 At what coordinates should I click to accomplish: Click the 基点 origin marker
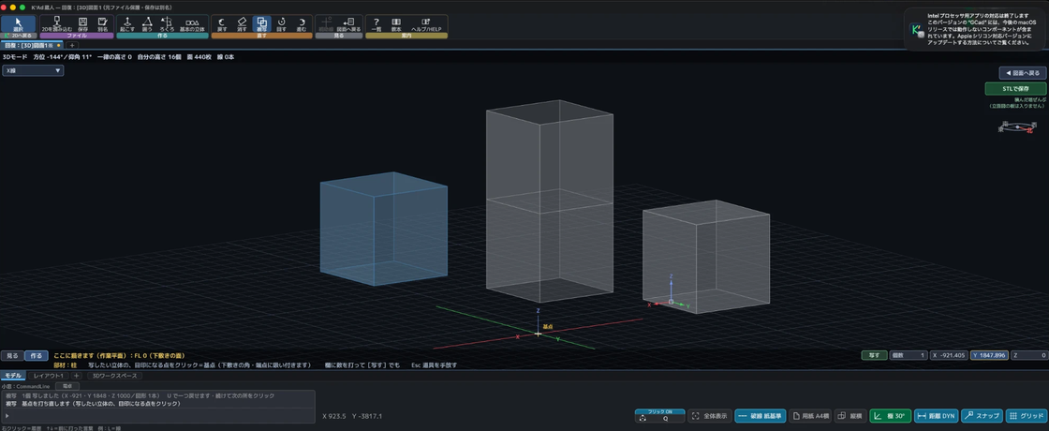pyautogui.click(x=539, y=334)
